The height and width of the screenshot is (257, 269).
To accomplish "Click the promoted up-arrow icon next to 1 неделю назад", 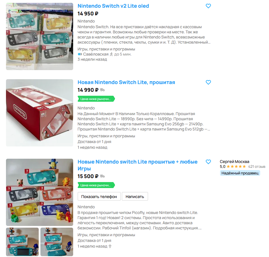I will pyautogui.click(x=110, y=246).
